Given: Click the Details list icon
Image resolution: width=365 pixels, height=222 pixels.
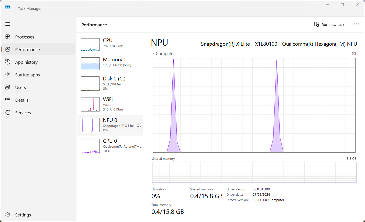Looking at the screenshot, I should click(x=8, y=100).
